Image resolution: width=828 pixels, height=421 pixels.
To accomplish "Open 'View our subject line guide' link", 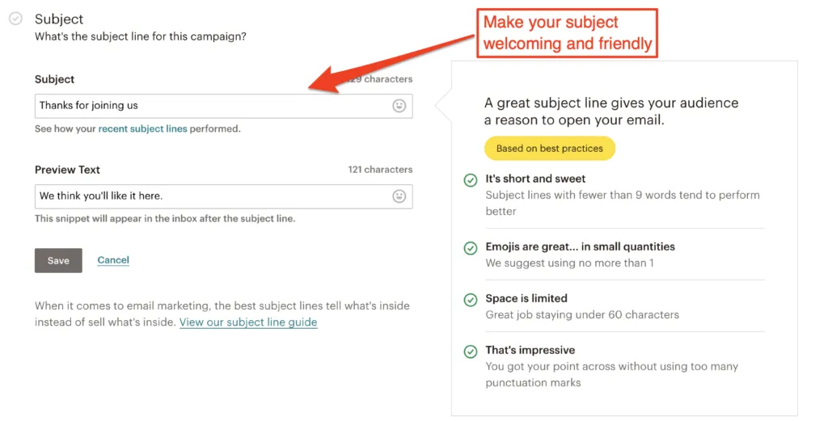I will click(248, 322).
